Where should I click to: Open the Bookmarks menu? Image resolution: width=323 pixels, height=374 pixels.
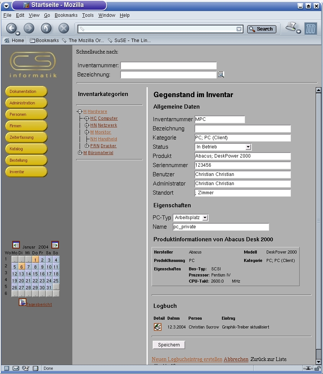(66, 15)
